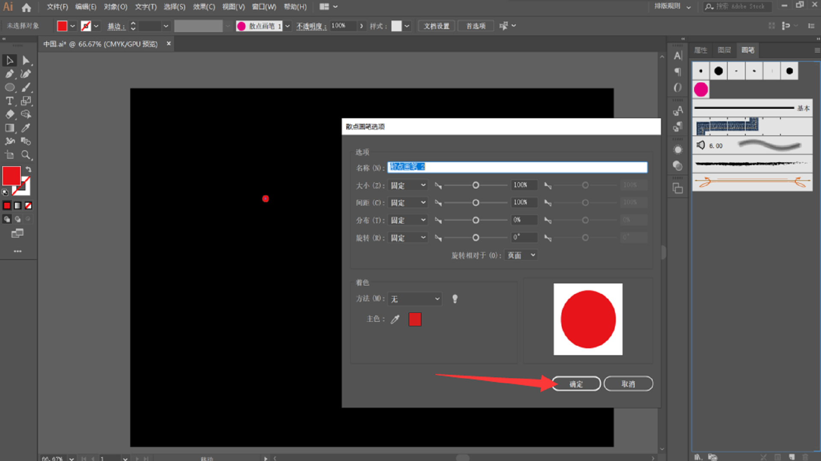Confirm the scatter brush dialog
Viewport: 821px width, 461px height.
[576, 384]
